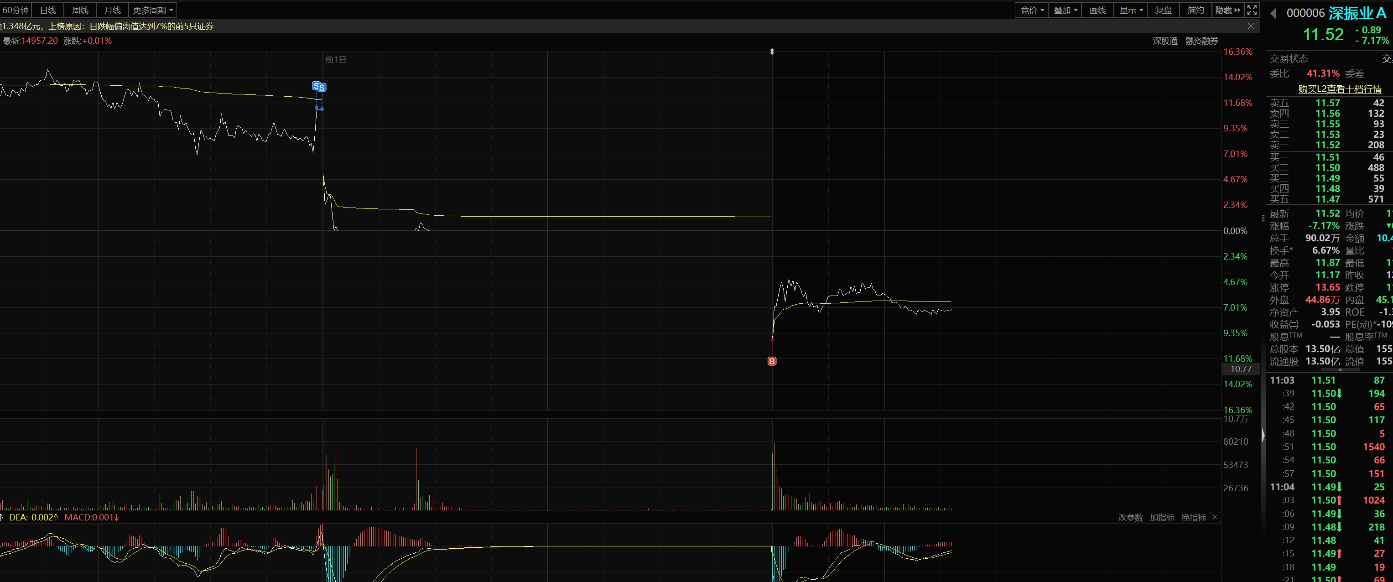Click the 10.77 price label on axis
The height and width of the screenshot is (582, 1393).
pyautogui.click(x=1241, y=369)
